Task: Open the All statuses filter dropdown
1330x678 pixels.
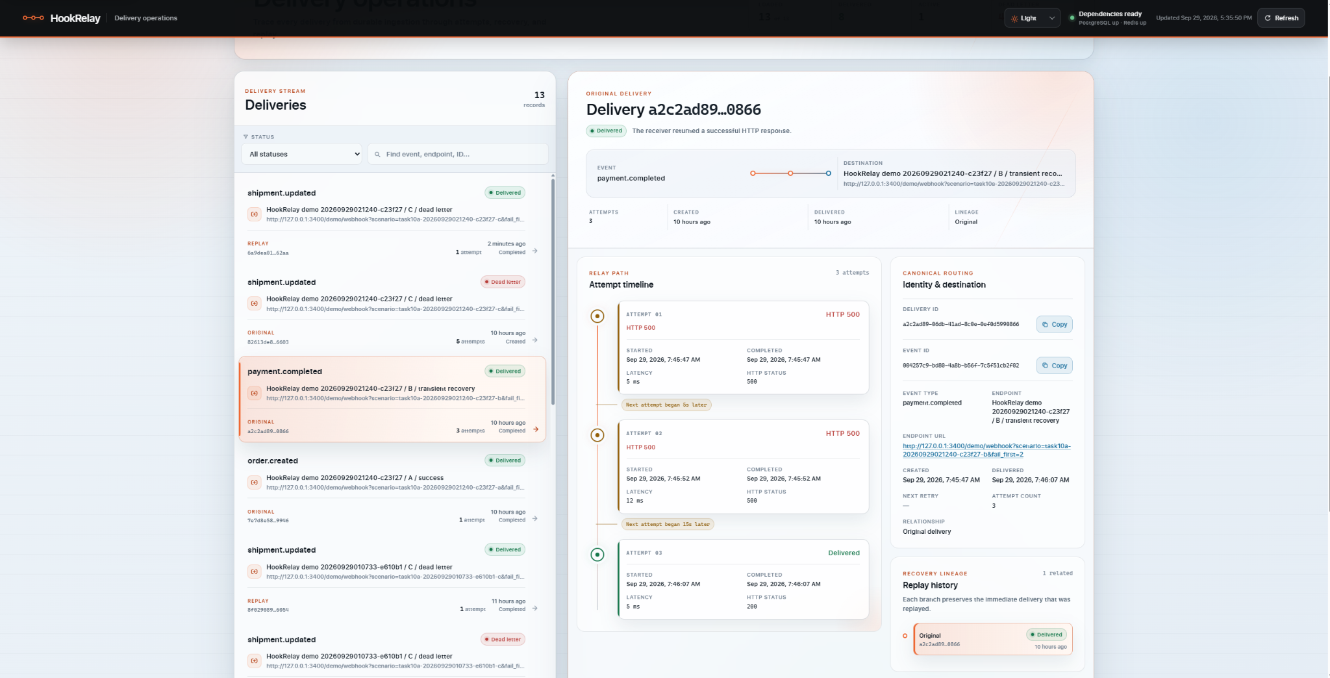Action: click(x=301, y=154)
